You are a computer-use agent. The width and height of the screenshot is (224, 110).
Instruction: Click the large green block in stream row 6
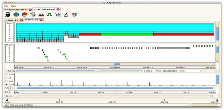[x=46, y=57]
